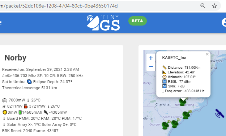This screenshot has height=136, width=226.
Task: Click the plug icon beside -4385mW
Action: click(x=46, y=112)
